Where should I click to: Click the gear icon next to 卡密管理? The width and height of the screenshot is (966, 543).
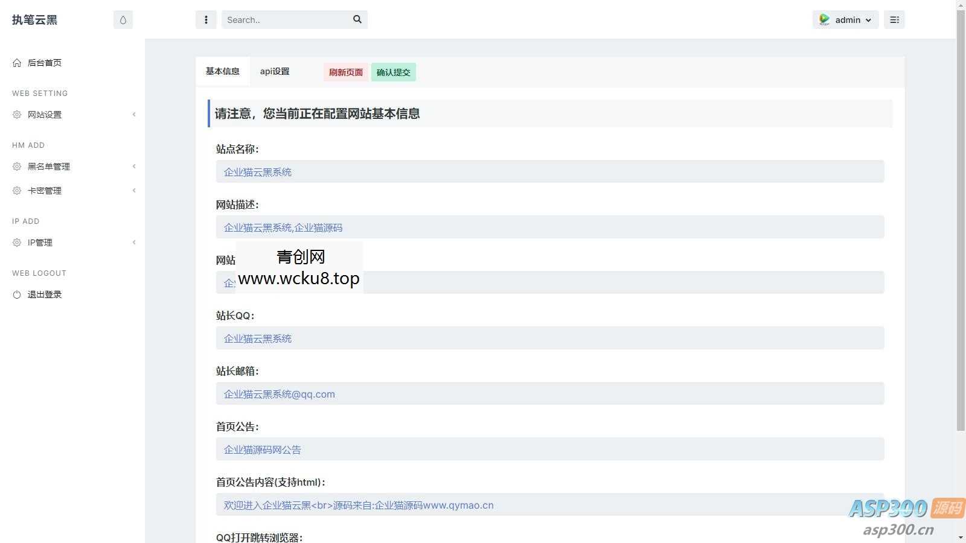pyautogui.click(x=16, y=190)
